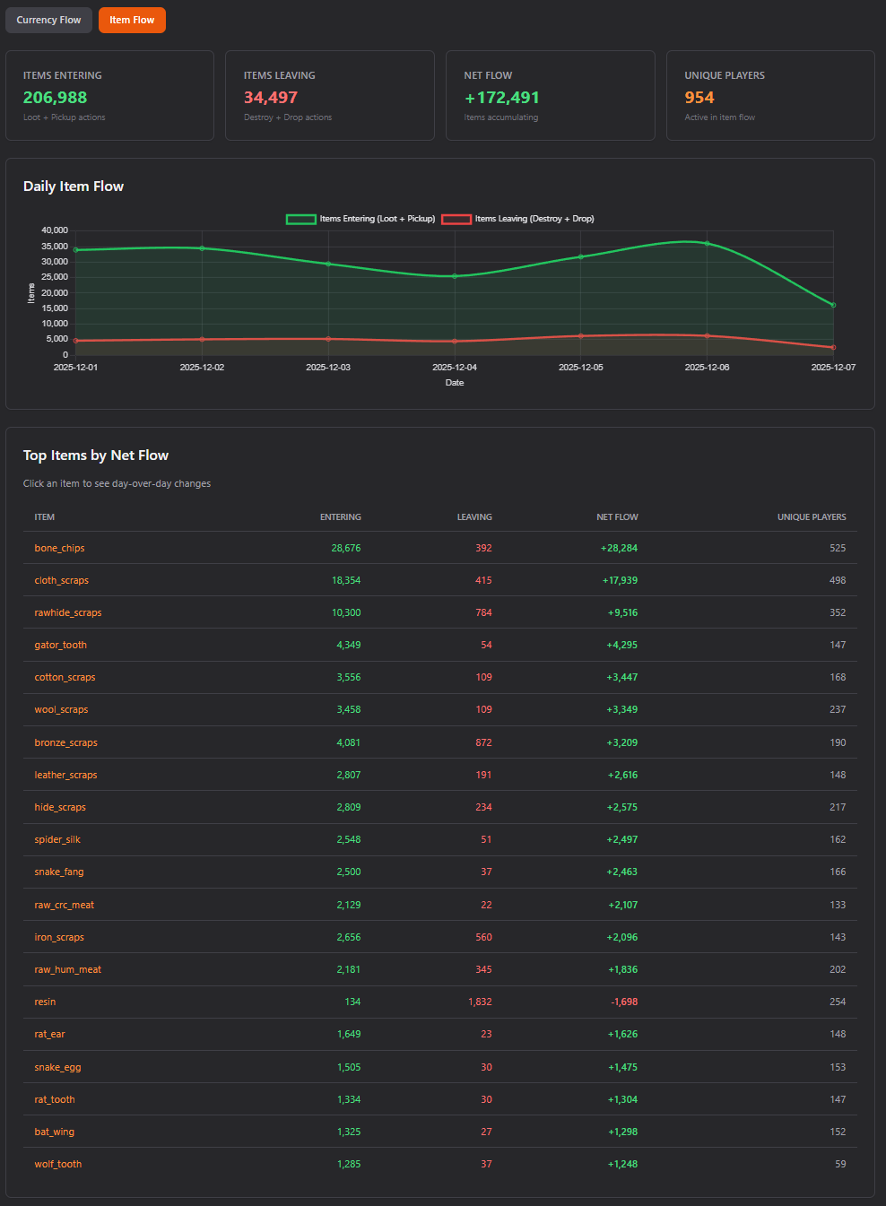886x1206 pixels.
Task: Click the 2025-12-02 x-axis date label
Action: pyautogui.click(x=202, y=368)
